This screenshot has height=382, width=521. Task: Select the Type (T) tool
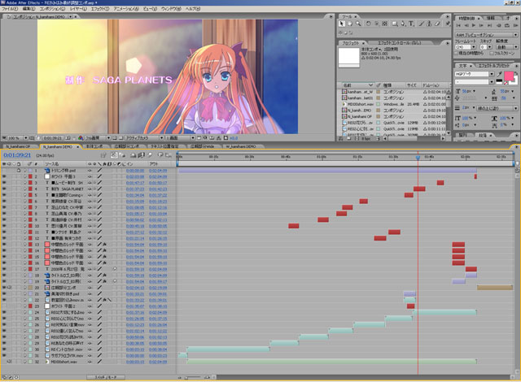tap(411, 24)
